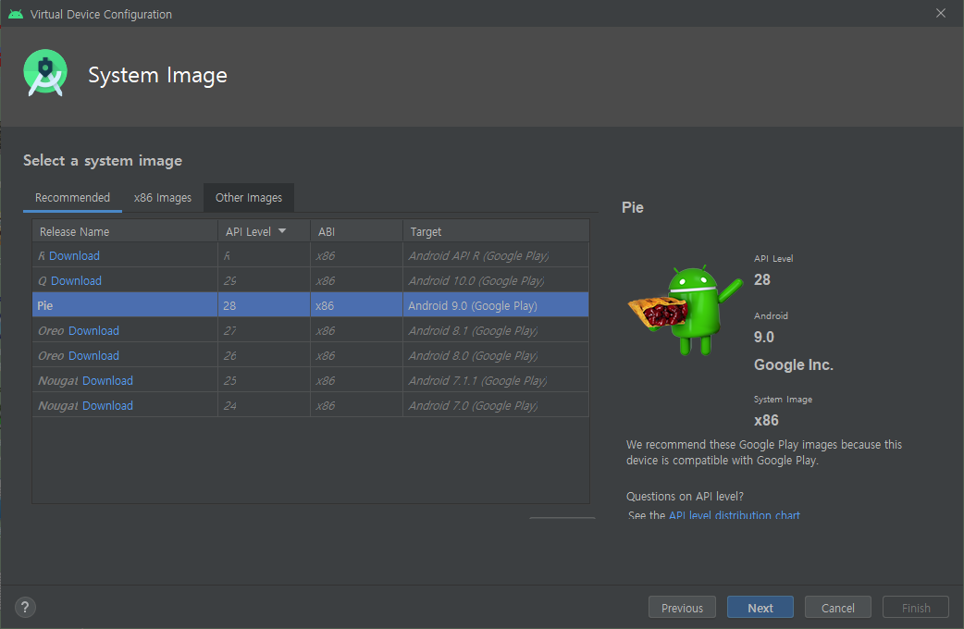The image size is (964, 629).
Task: Click the x86 ABI cell in the Pie row
Action: 356,305
